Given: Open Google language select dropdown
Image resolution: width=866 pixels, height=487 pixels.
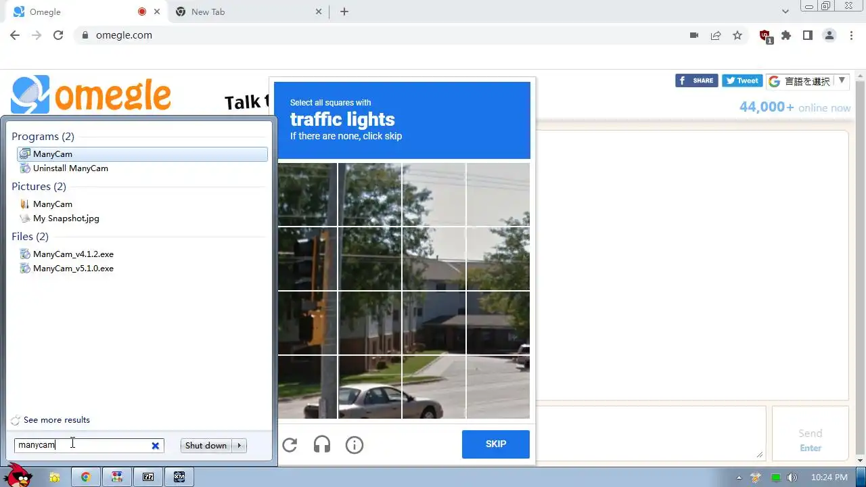Looking at the screenshot, I should tap(808, 81).
